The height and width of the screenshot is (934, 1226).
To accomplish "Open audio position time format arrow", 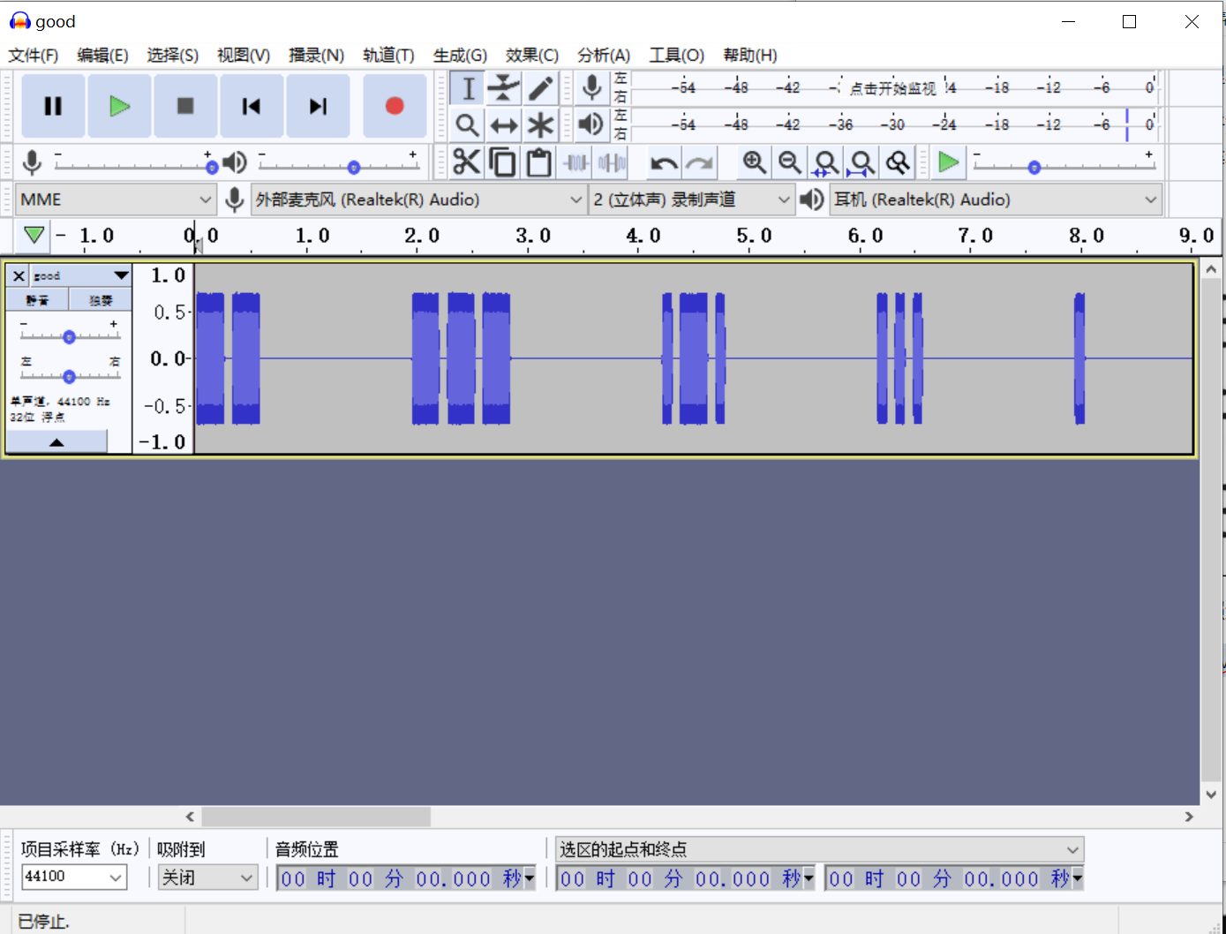I will (x=530, y=878).
